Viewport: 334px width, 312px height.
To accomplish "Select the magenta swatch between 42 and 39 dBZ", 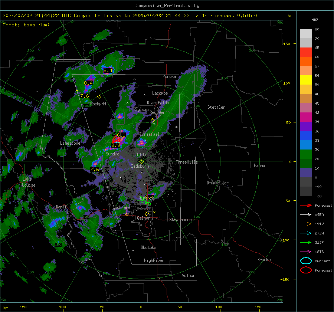I will click(x=306, y=117).
